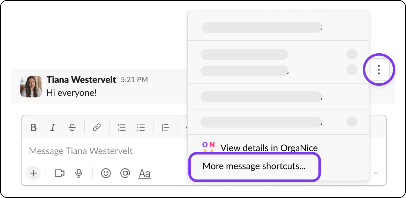The width and height of the screenshot is (406, 198).
Task: Start a bulleted list
Action: coord(141,127)
